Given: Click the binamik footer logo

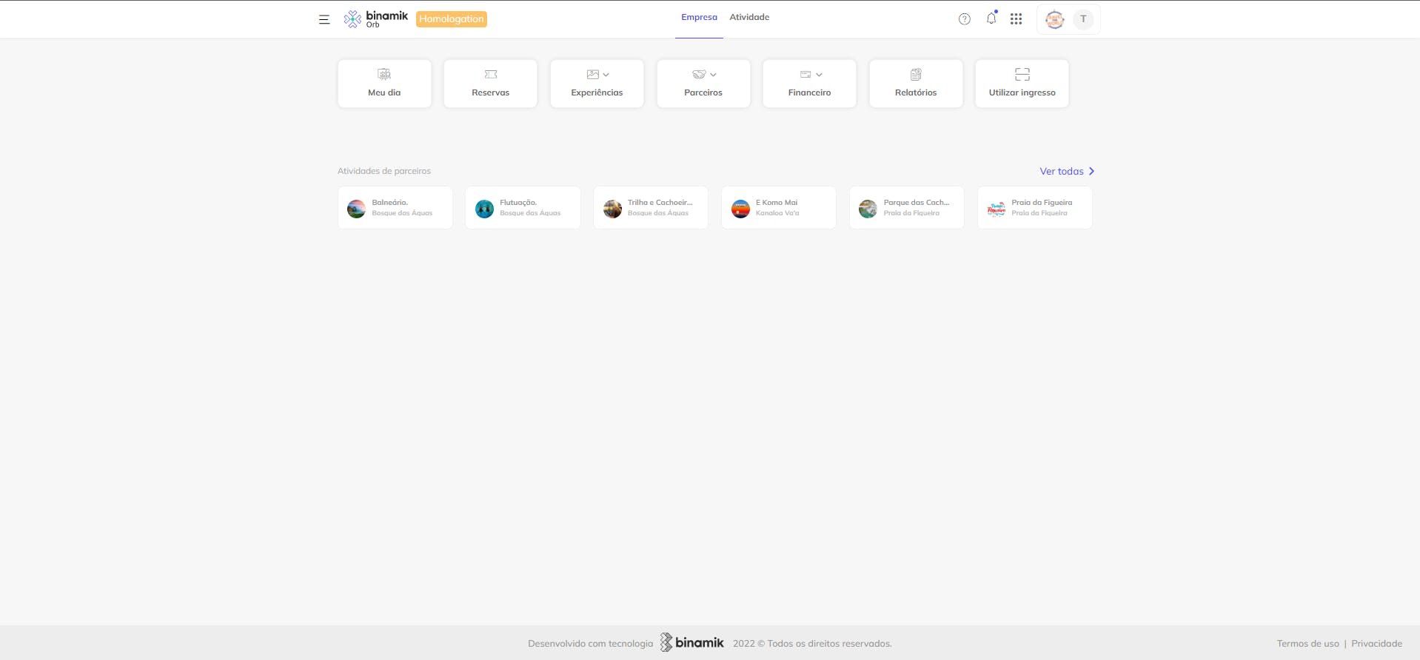Looking at the screenshot, I should click(691, 642).
